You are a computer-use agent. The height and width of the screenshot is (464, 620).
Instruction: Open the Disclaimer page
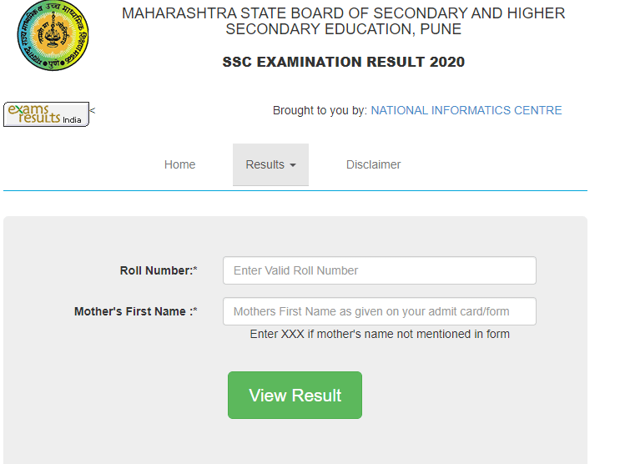(373, 164)
